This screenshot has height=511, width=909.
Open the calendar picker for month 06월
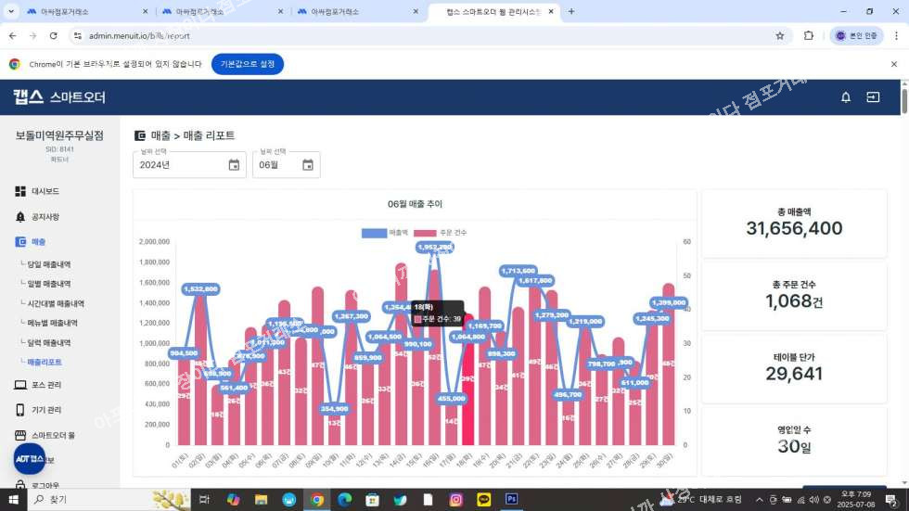(307, 165)
